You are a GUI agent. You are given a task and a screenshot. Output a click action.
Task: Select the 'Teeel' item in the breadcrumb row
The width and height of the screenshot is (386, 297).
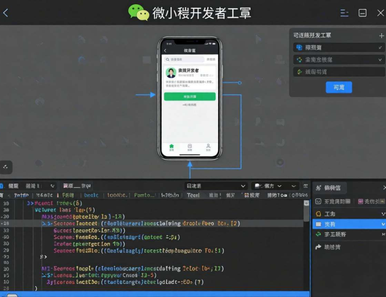[193, 195]
